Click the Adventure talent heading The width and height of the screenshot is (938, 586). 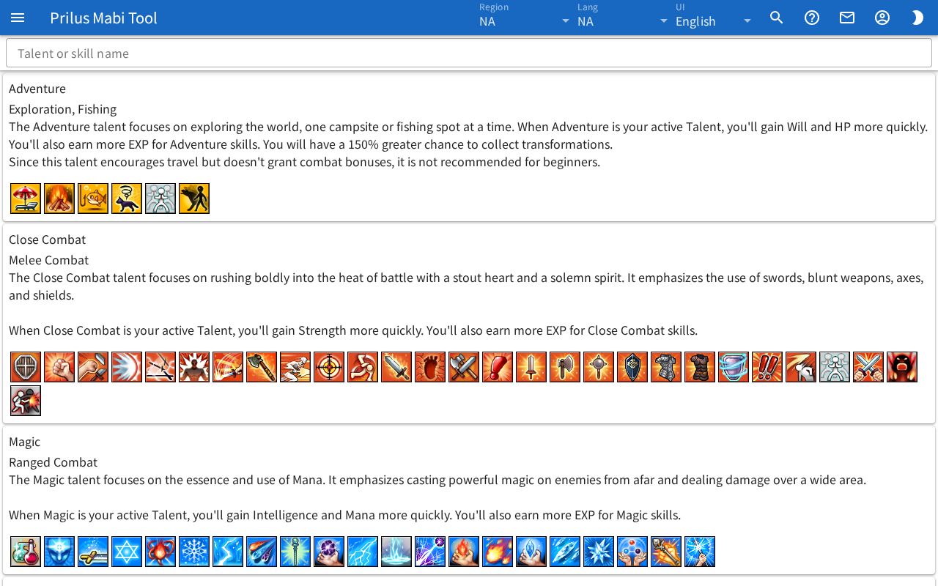(37, 89)
